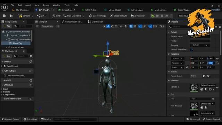The width and height of the screenshot is (222, 125).
Task: Click the Components search field
Action: tap(24, 26)
